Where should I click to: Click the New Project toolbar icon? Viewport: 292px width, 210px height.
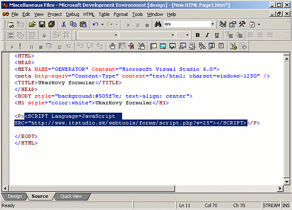(x=10, y=24)
